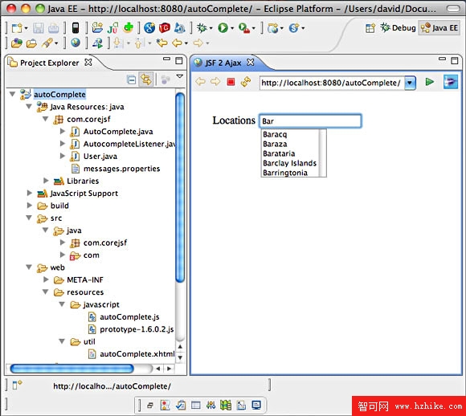Select prototype-1.6.0.2.js file
The height and width of the screenshot is (416, 466).
tap(137, 329)
